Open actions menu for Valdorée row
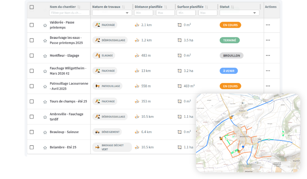This screenshot has height=179, width=307. pos(268,25)
